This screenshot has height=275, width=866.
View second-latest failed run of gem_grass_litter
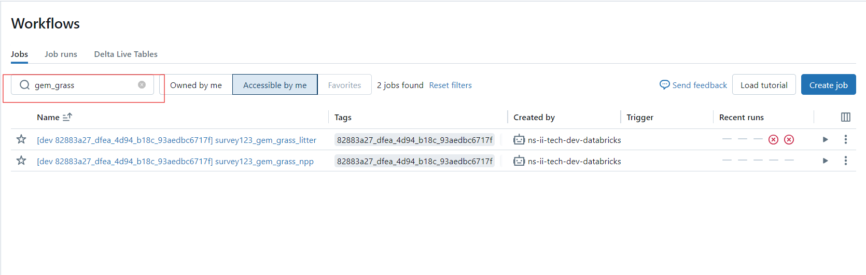tap(773, 139)
